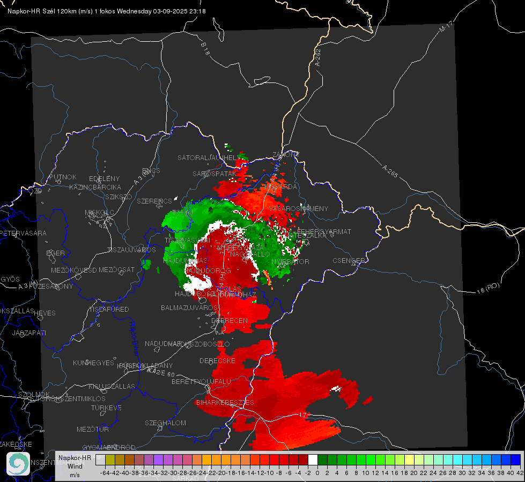Click the MEZŐKÖVESD town label
The width and height of the screenshot is (525, 482).
[73, 270]
